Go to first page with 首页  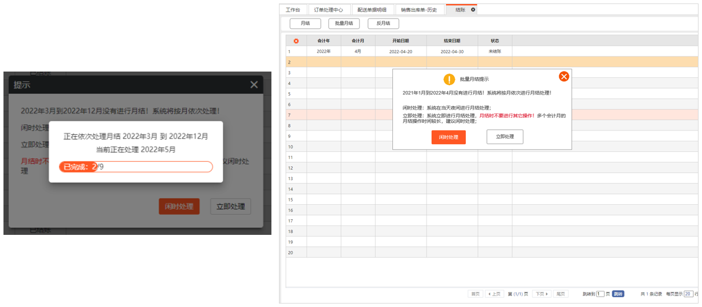click(475, 294)
